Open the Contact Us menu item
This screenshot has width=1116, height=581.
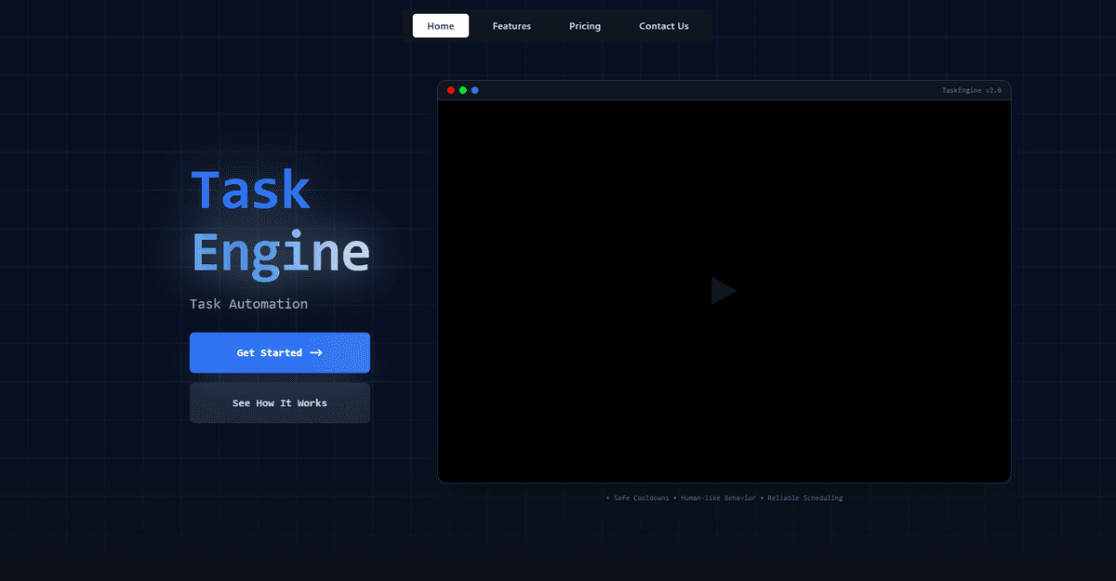(x=663, y=25)
